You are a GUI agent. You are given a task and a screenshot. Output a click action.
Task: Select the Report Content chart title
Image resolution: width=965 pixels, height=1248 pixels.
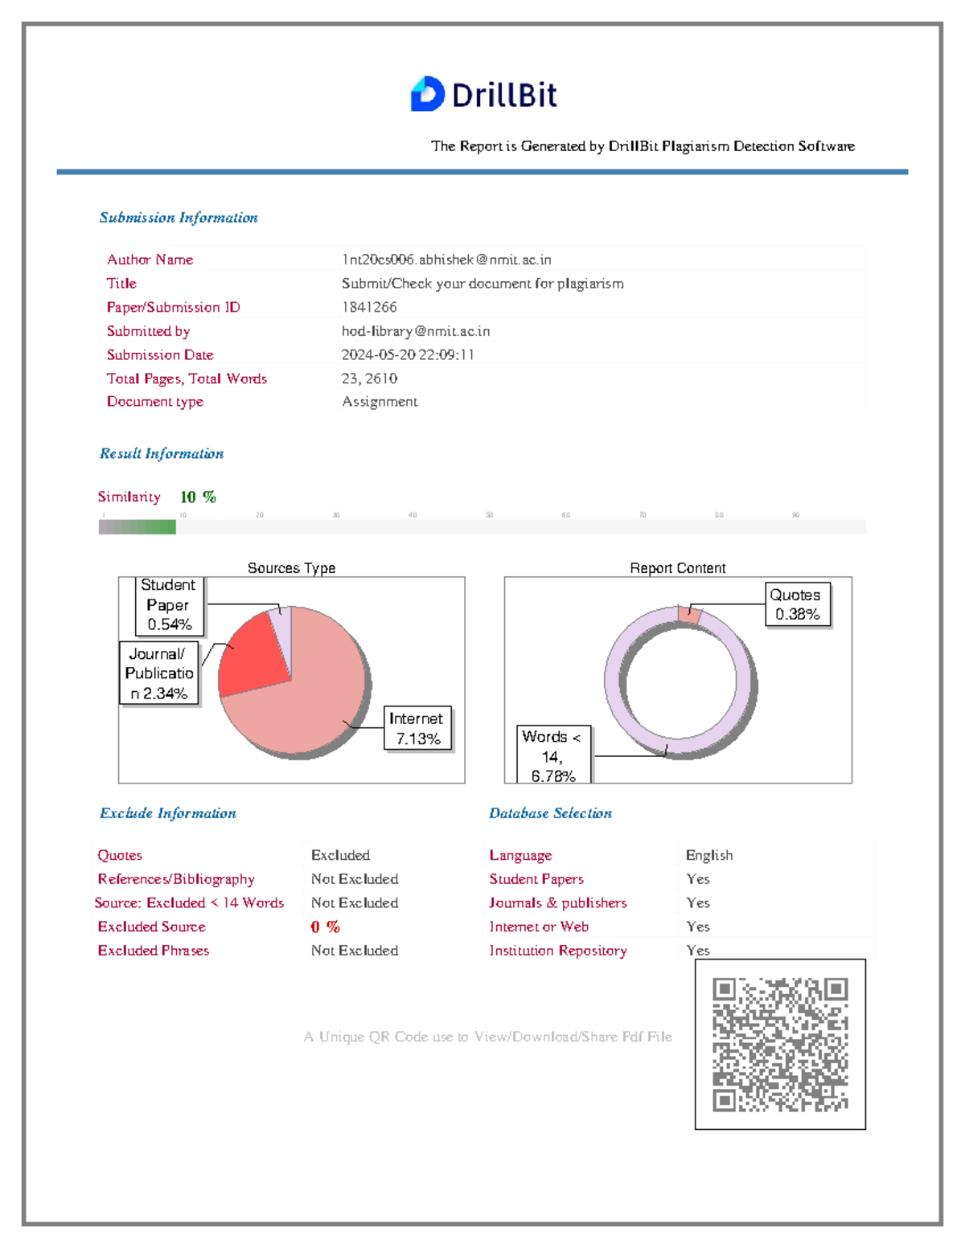pos(678,567)
